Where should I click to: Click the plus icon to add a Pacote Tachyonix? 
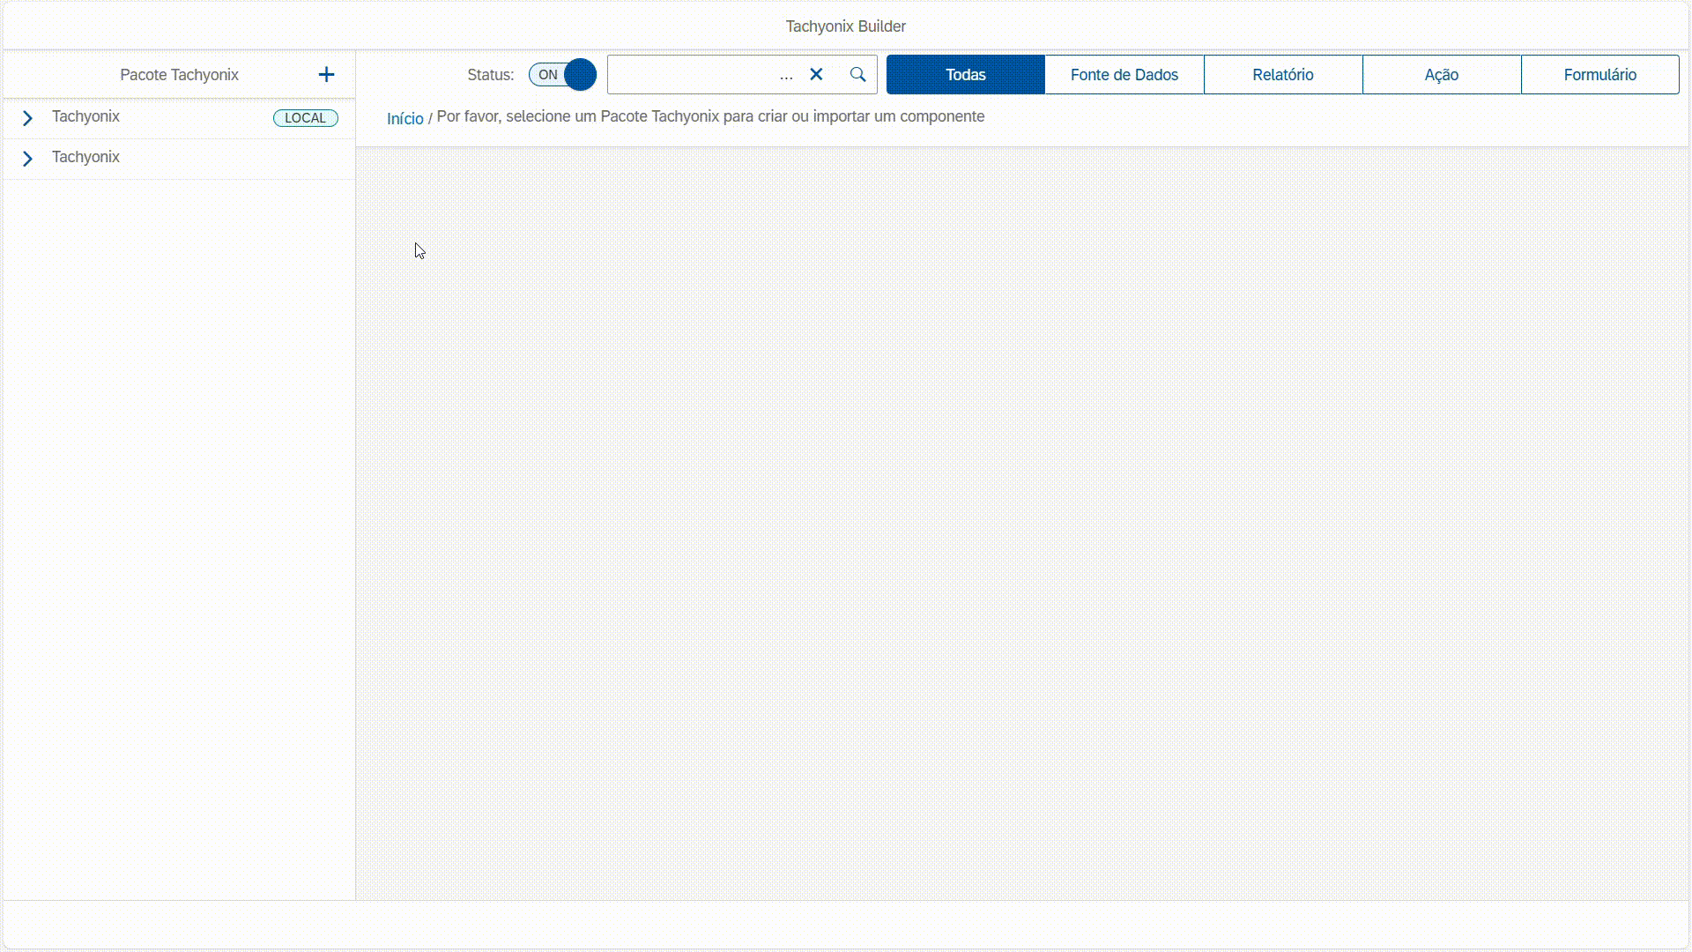(x=326, y=75)
